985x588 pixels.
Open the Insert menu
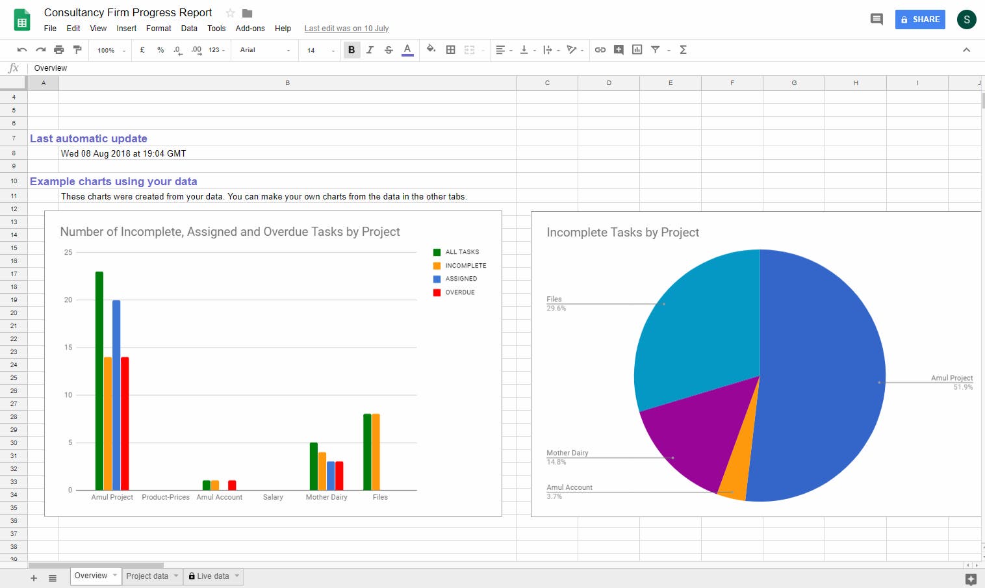point(126,29)
